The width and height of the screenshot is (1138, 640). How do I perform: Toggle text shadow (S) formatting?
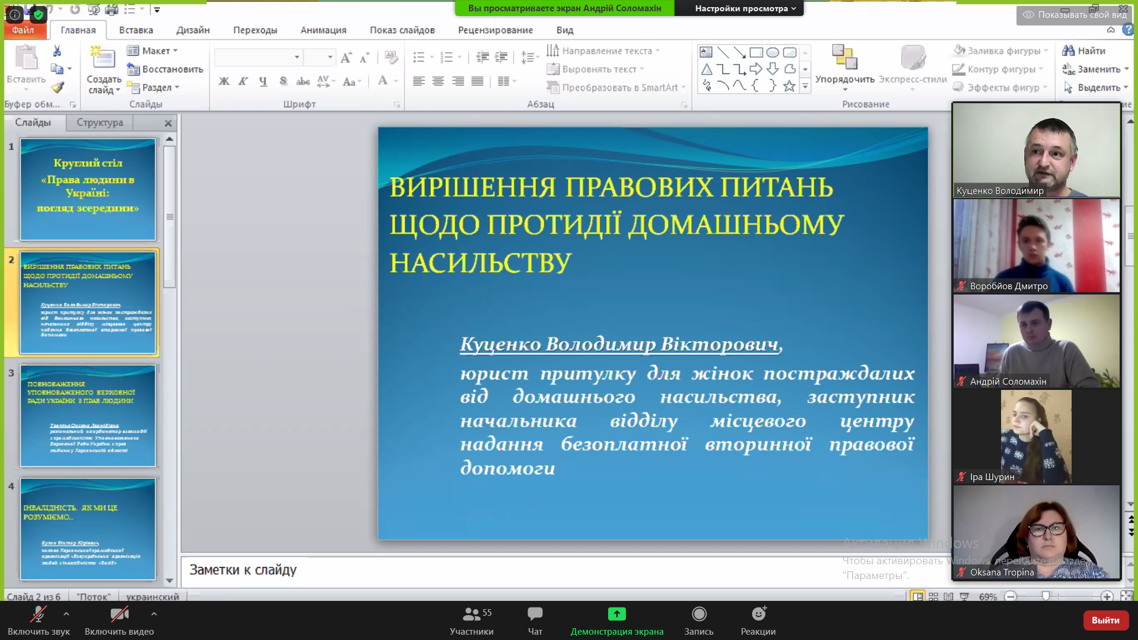[x=283, y=81]
